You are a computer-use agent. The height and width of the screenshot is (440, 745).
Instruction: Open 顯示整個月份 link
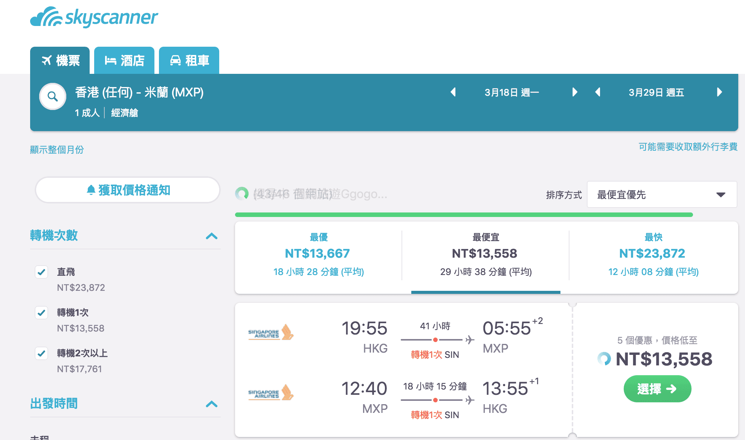(57, 150)
